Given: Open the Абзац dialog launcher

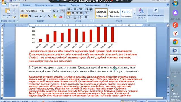Looking at the screenshot, I should tap(92, 21).
